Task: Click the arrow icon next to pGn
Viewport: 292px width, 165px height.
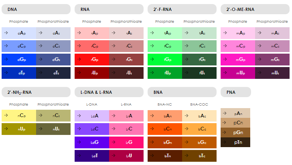Action: pyautogui.click(x=224, y=132)
